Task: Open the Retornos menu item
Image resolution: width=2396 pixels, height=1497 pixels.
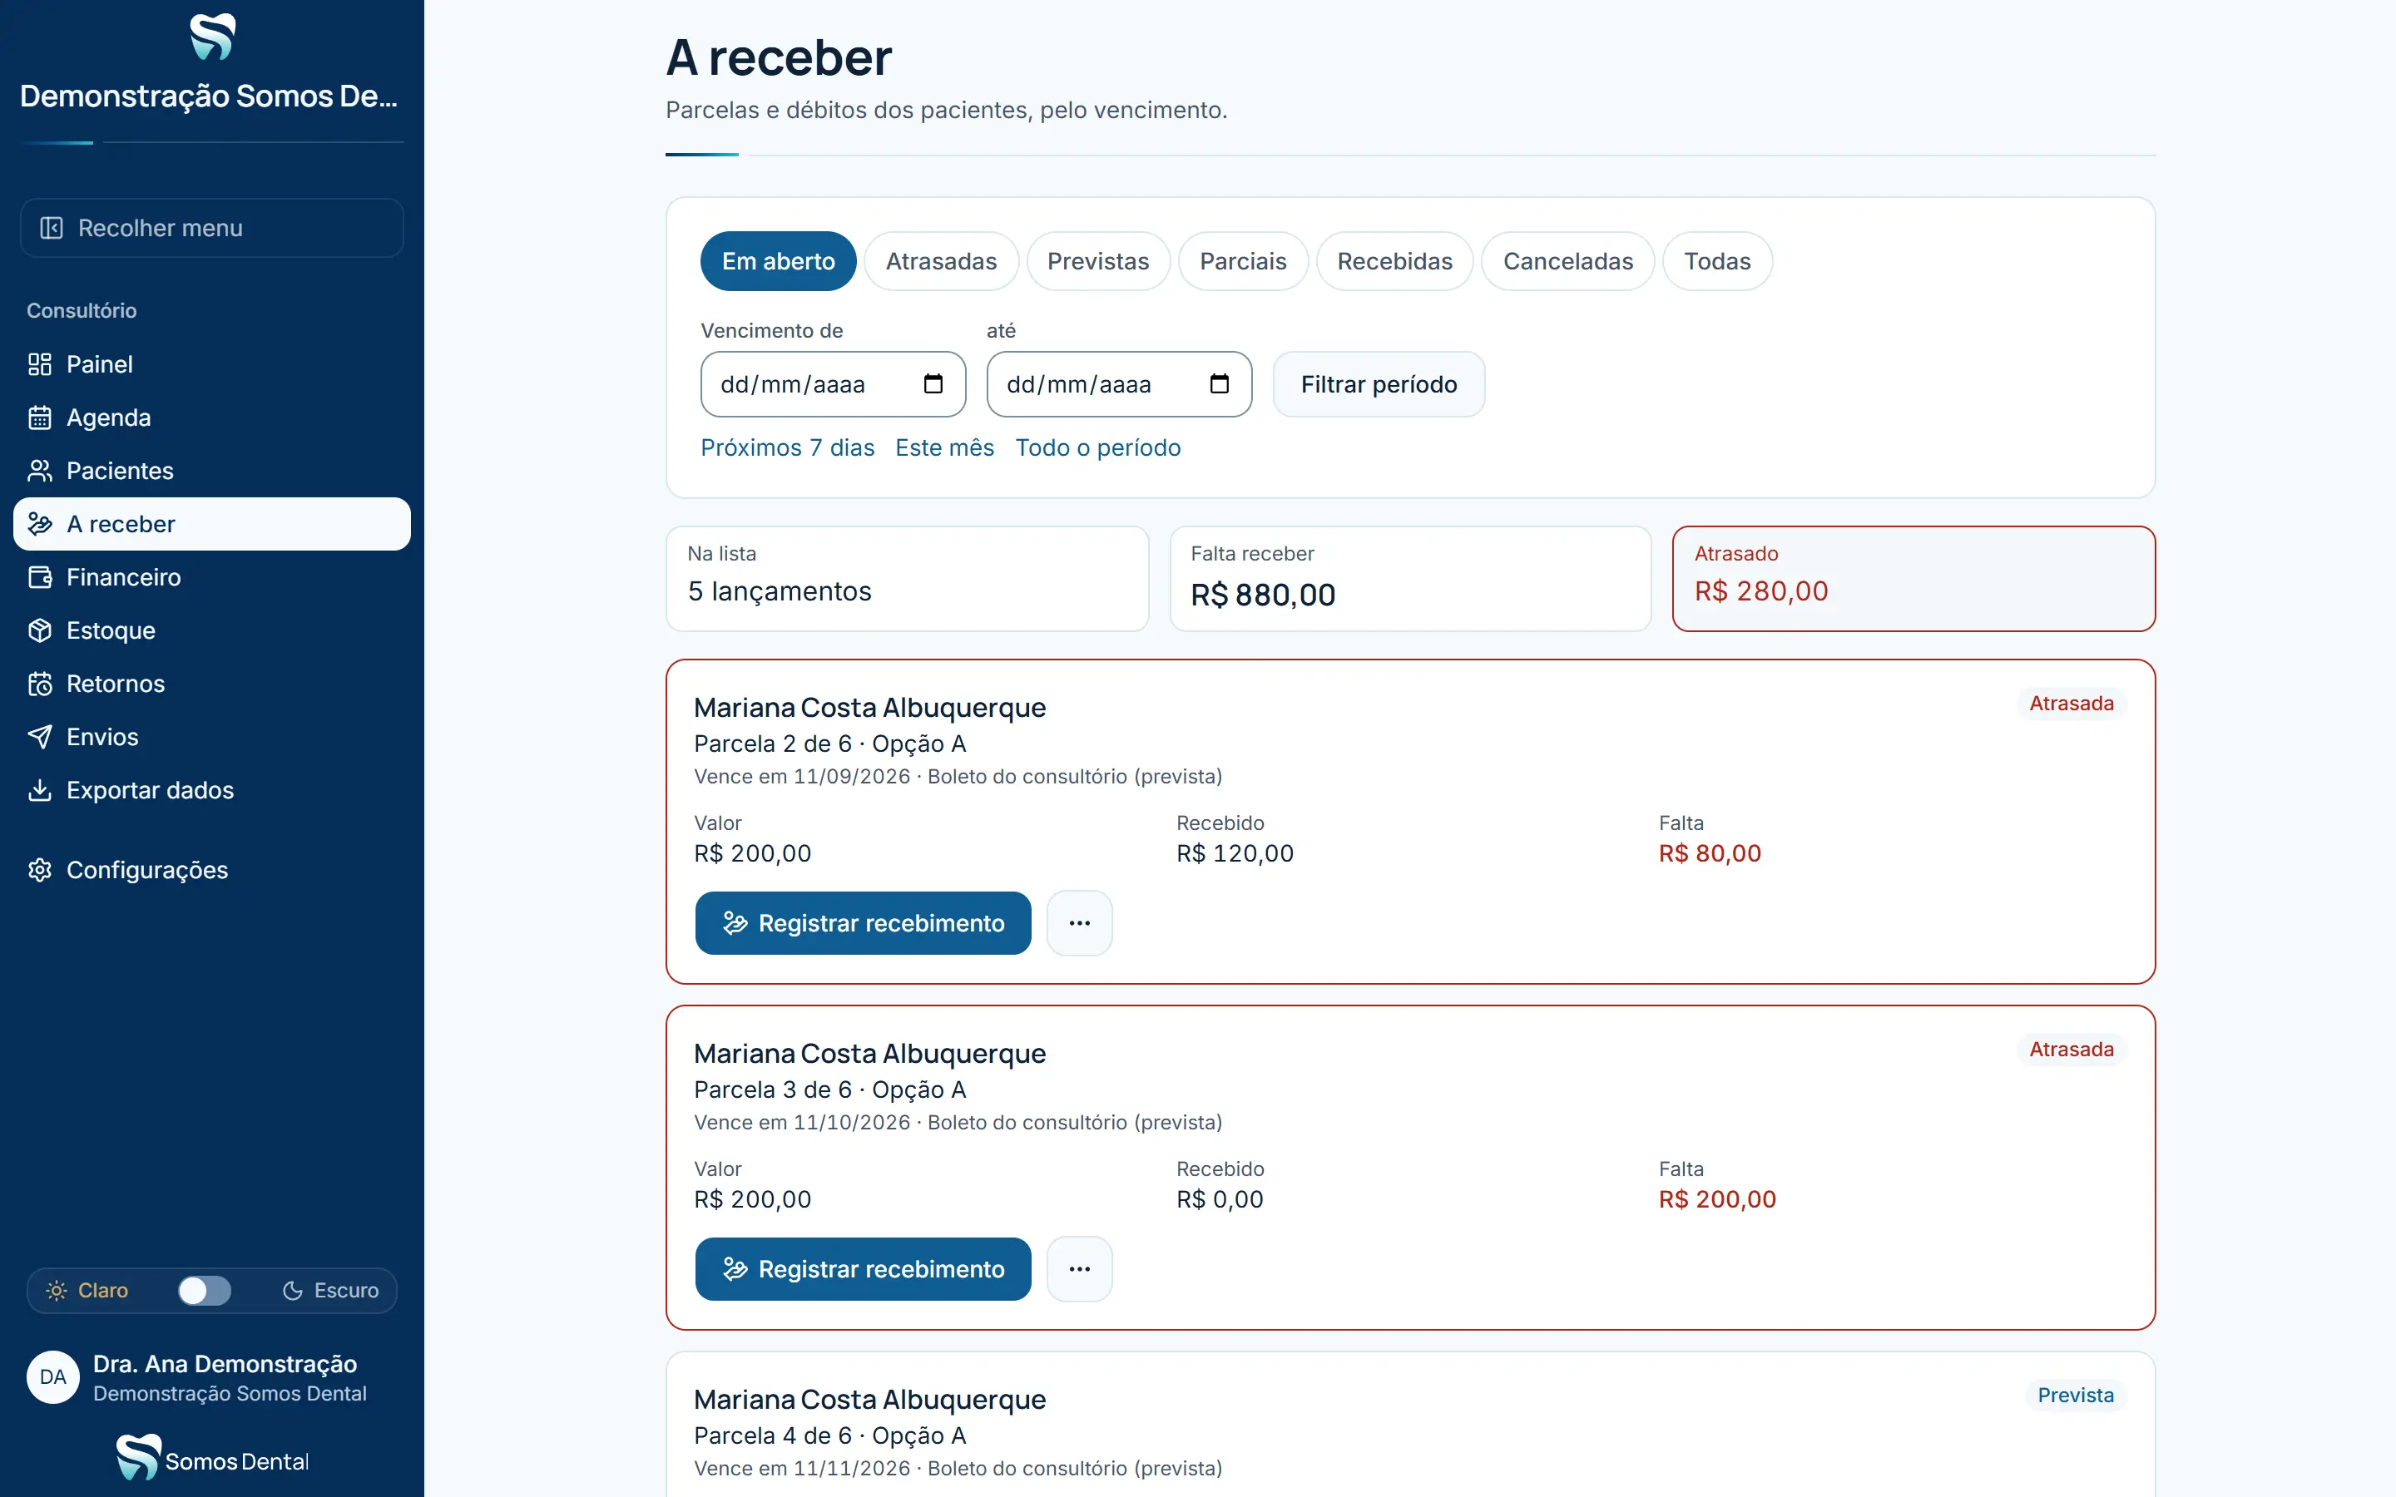Action: click(212, 683)
